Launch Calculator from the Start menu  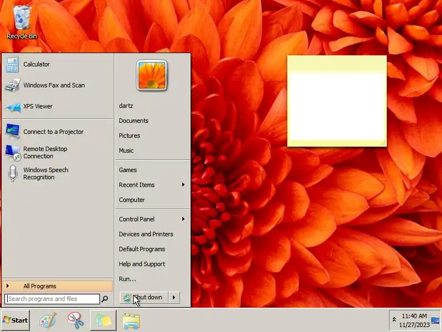[57, 64]
